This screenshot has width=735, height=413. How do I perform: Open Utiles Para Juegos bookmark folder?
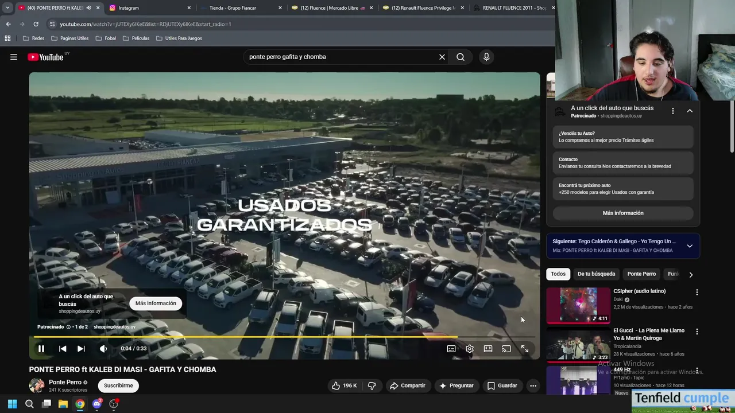(179, 38)
